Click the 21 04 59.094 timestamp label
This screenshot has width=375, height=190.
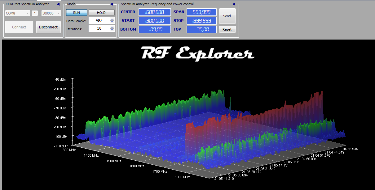tap(307, 159)
